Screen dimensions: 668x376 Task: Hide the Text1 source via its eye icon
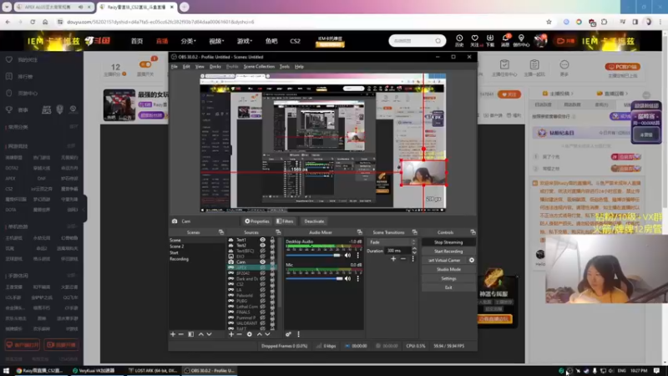[x=262, y=240]
